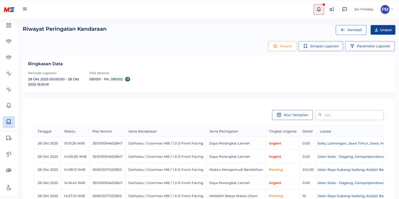Click the Simpan Laporan button
The width and height of the screenshot is (399, 199).
321,46
